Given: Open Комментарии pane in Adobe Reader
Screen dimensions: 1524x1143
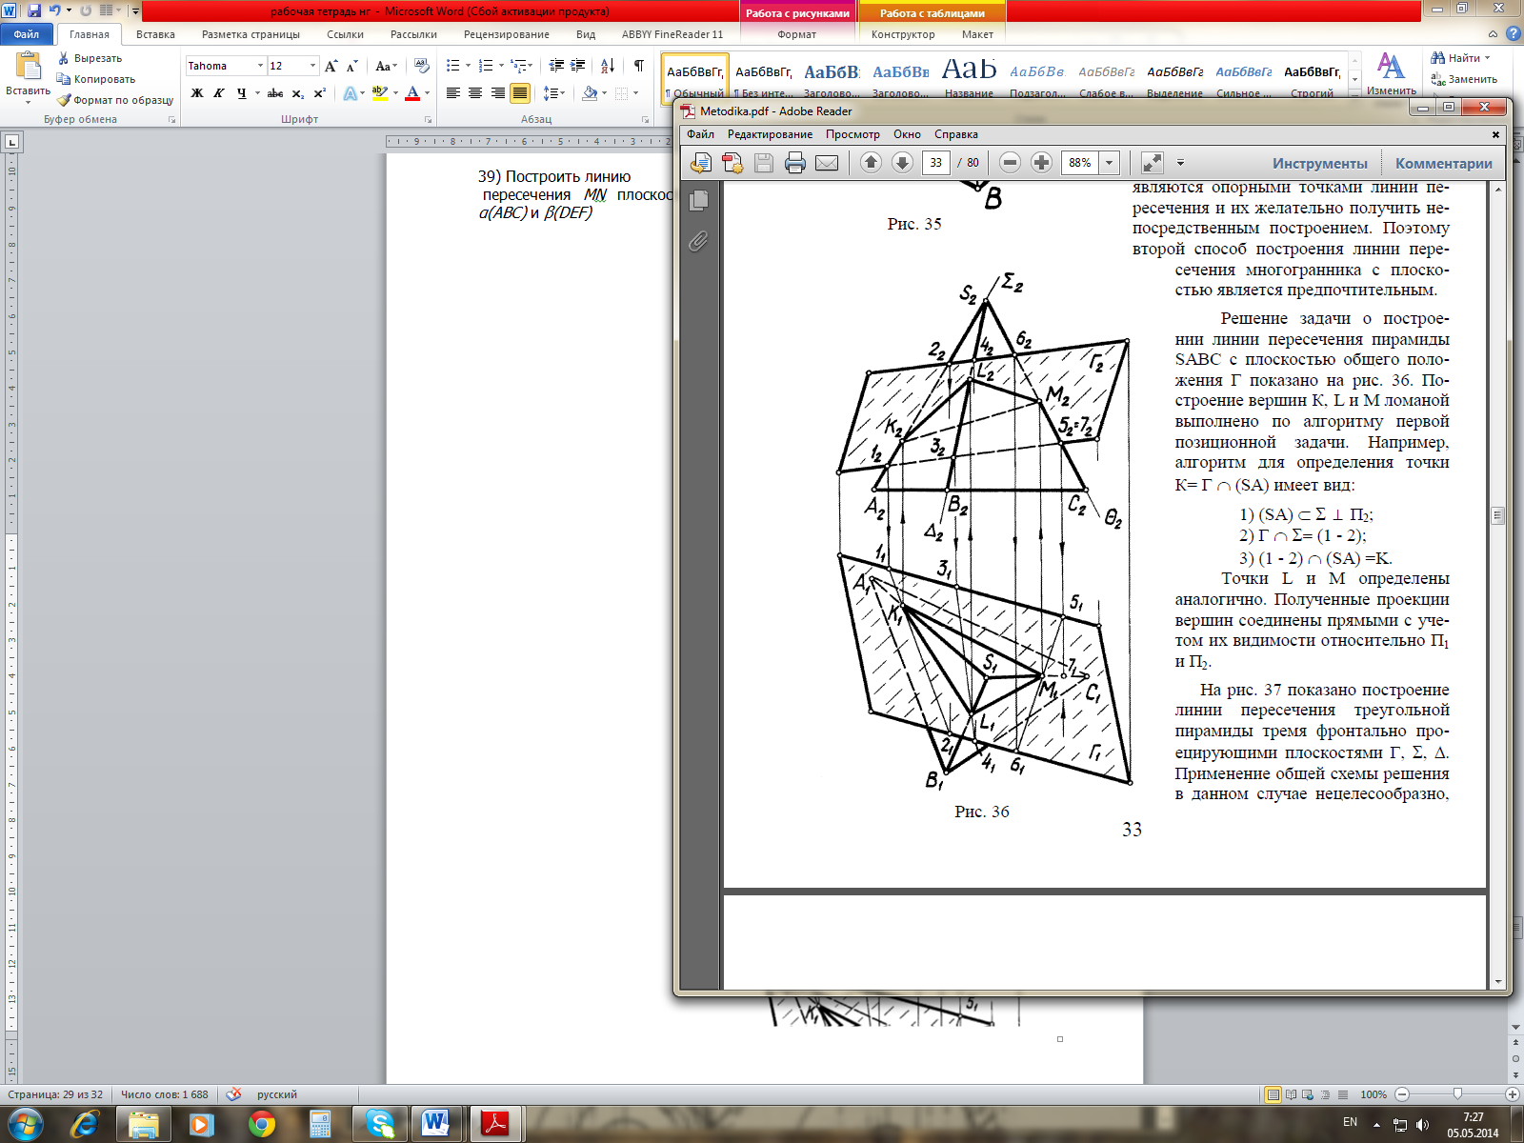Looking at the screenshot, I should coord(1443,163).
